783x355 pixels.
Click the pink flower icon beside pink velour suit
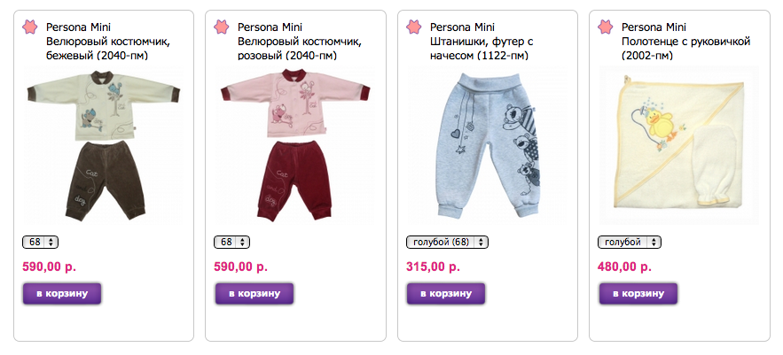pos(221,27)
